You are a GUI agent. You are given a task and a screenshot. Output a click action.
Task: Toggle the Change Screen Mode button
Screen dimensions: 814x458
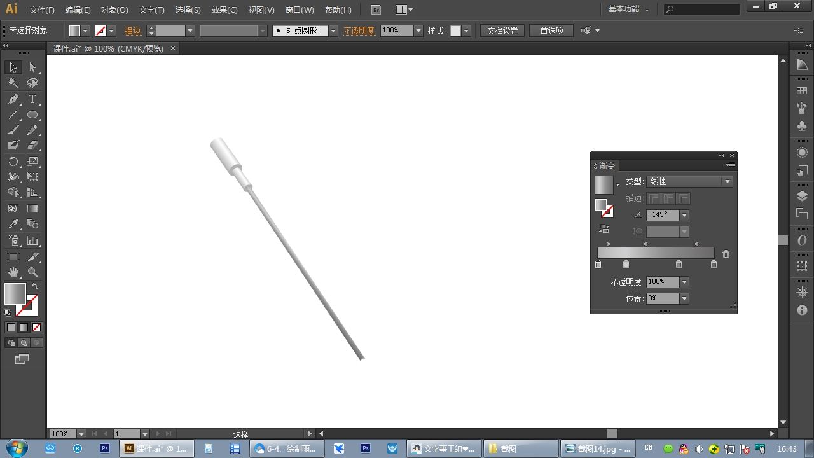22,359
